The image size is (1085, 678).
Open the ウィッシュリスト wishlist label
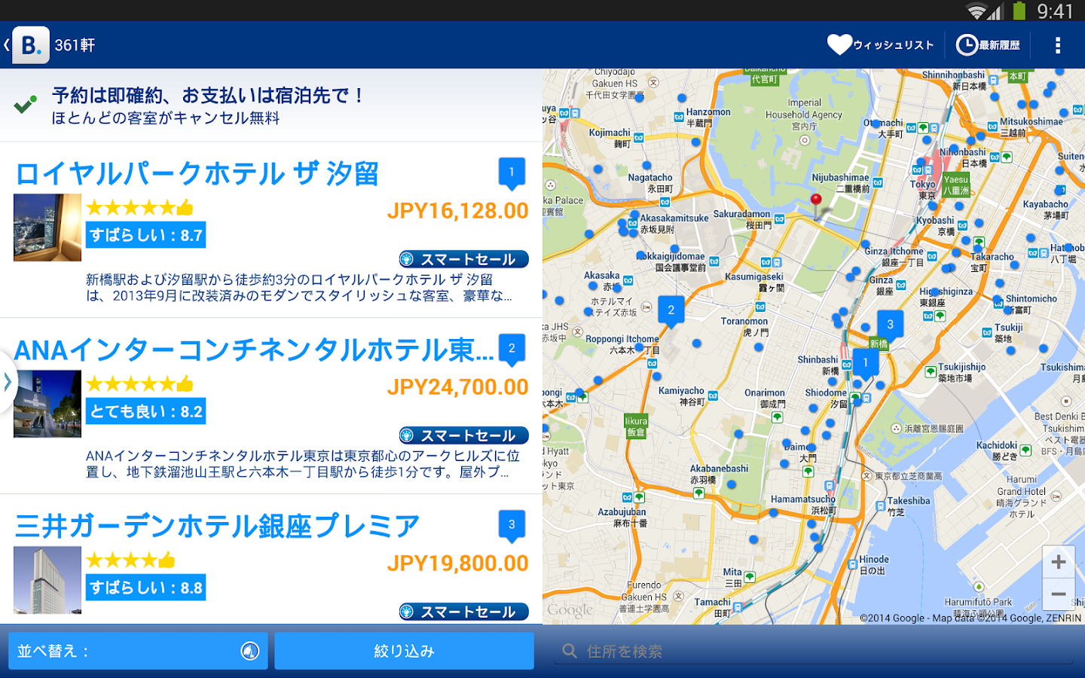point(894,45)
